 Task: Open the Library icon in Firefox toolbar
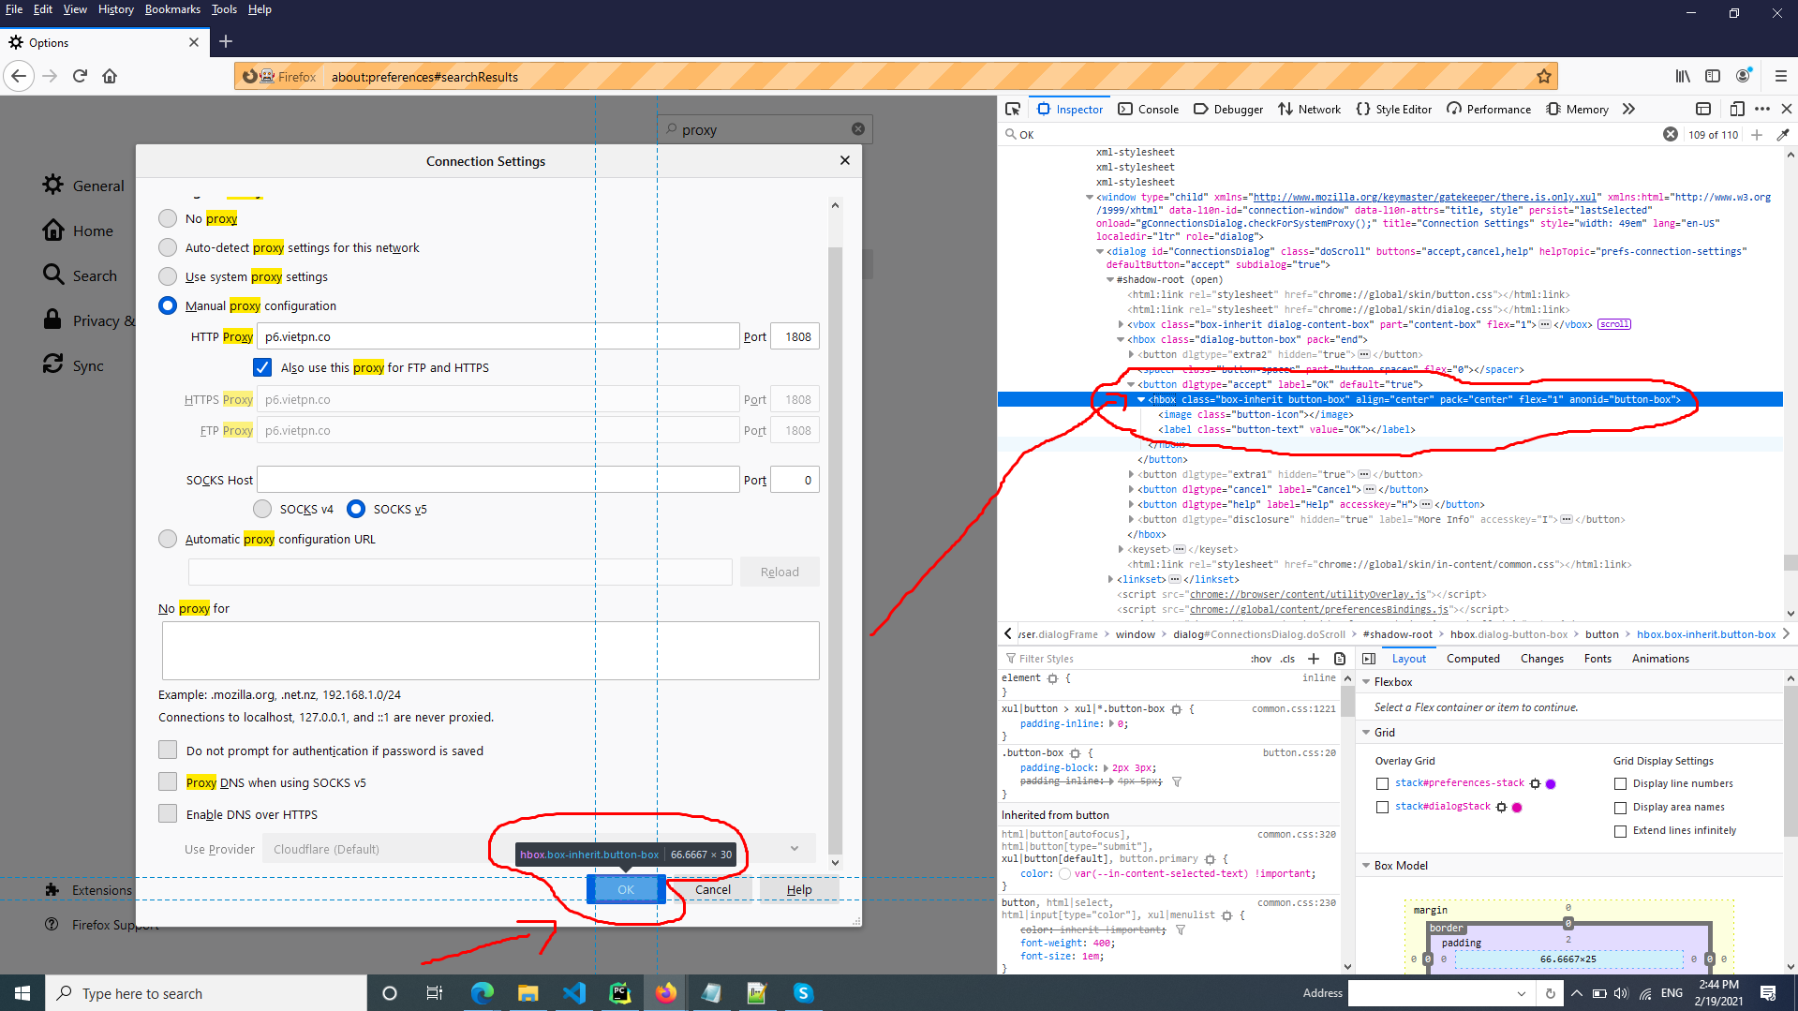1683,76
